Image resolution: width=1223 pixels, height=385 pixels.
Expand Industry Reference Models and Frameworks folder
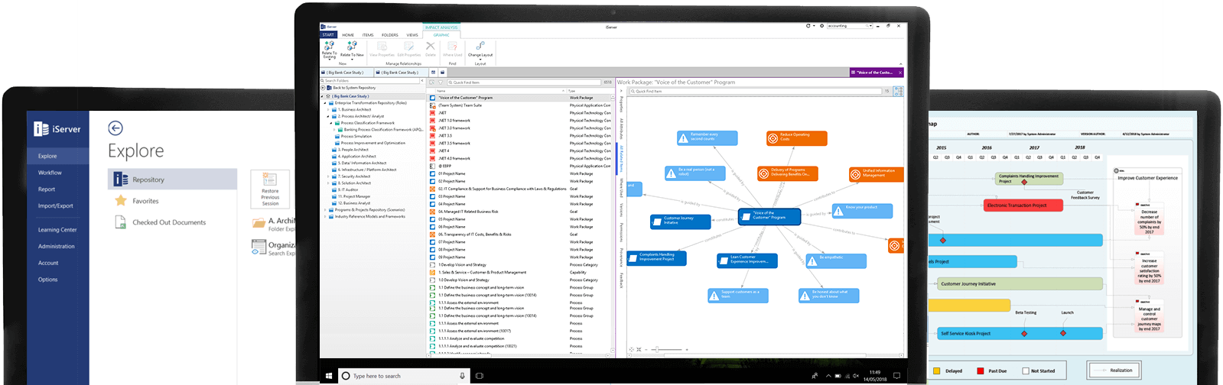click(x=325, y=216)
